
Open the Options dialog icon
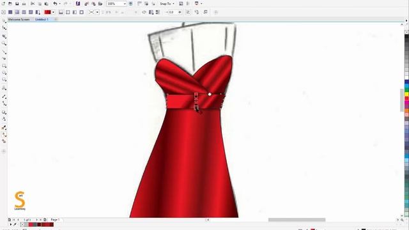(181, 4)
